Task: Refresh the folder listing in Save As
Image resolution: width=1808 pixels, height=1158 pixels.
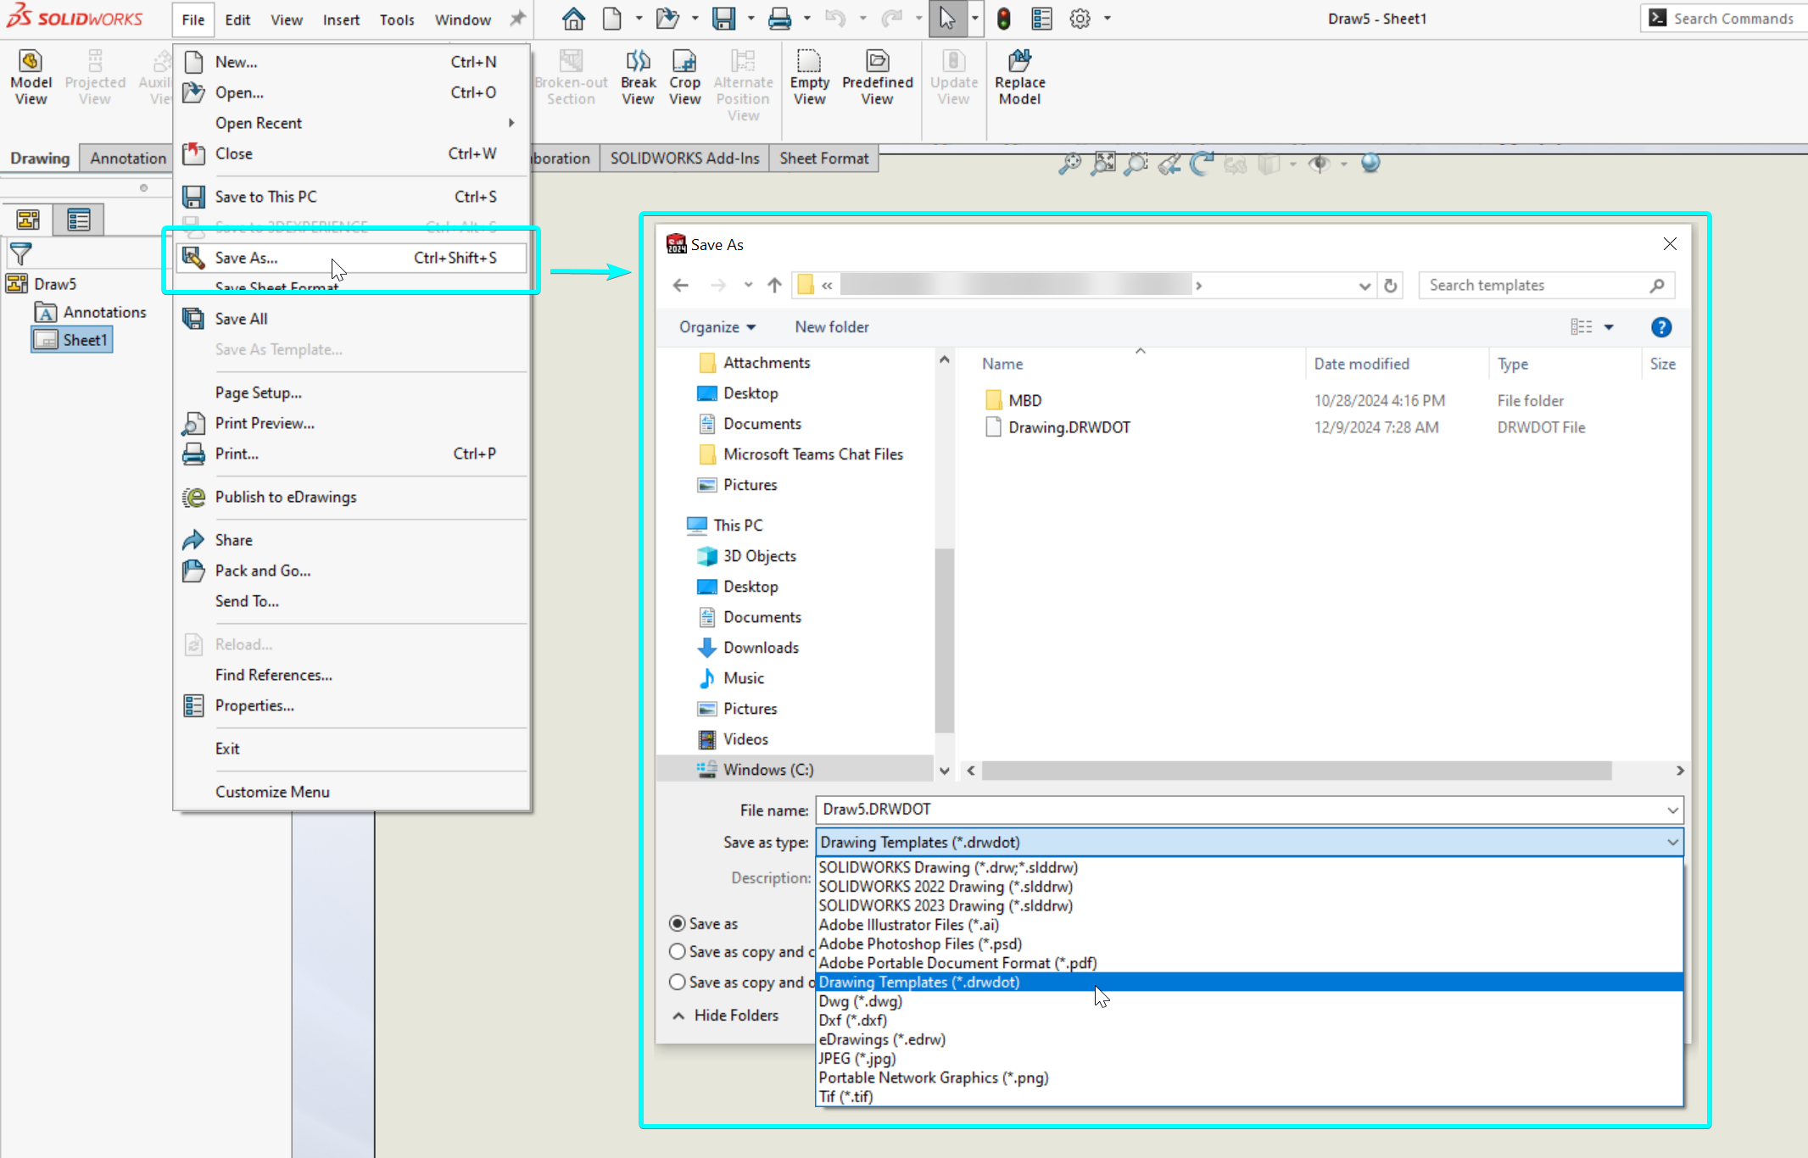Action: [1390, 286]
